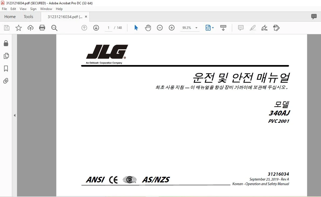Open the Edit menu
The height and width of the screenshot is (197, 321).
tap(13, 9)
